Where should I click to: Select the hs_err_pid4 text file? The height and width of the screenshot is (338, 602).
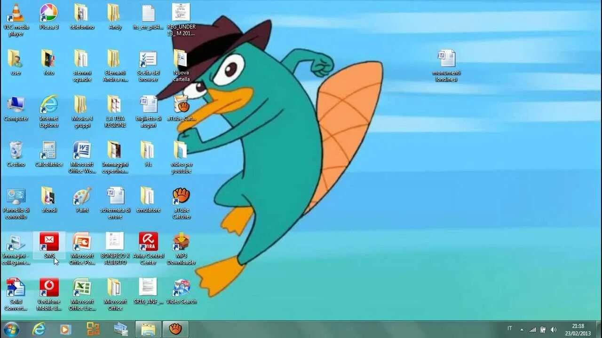click(148, 16)
